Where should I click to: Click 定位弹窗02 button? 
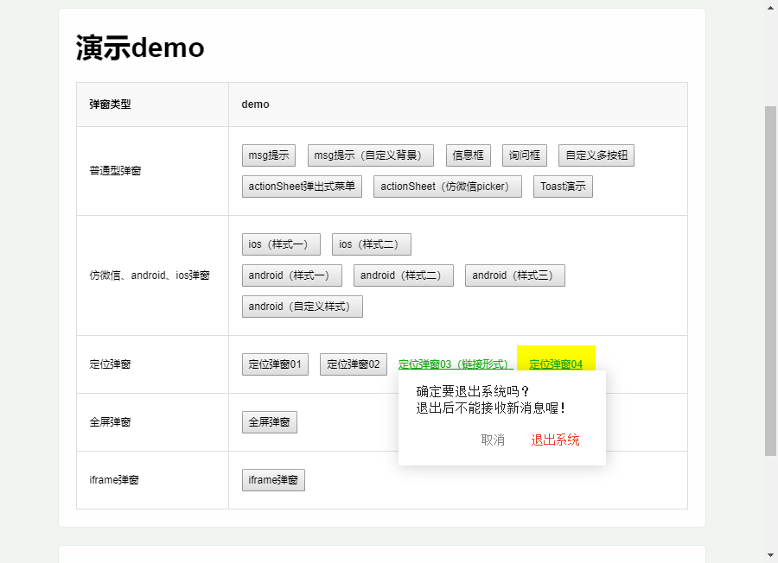[x=354, y=364]
